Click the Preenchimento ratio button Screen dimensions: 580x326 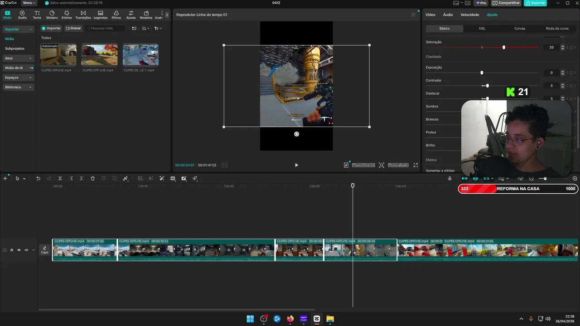pos(363,165)
